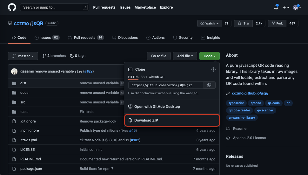Image resolution: width=308 pixels, height=175 pixels.
Task: Click the Readme book icon
Action: click(x=228, y=129)
